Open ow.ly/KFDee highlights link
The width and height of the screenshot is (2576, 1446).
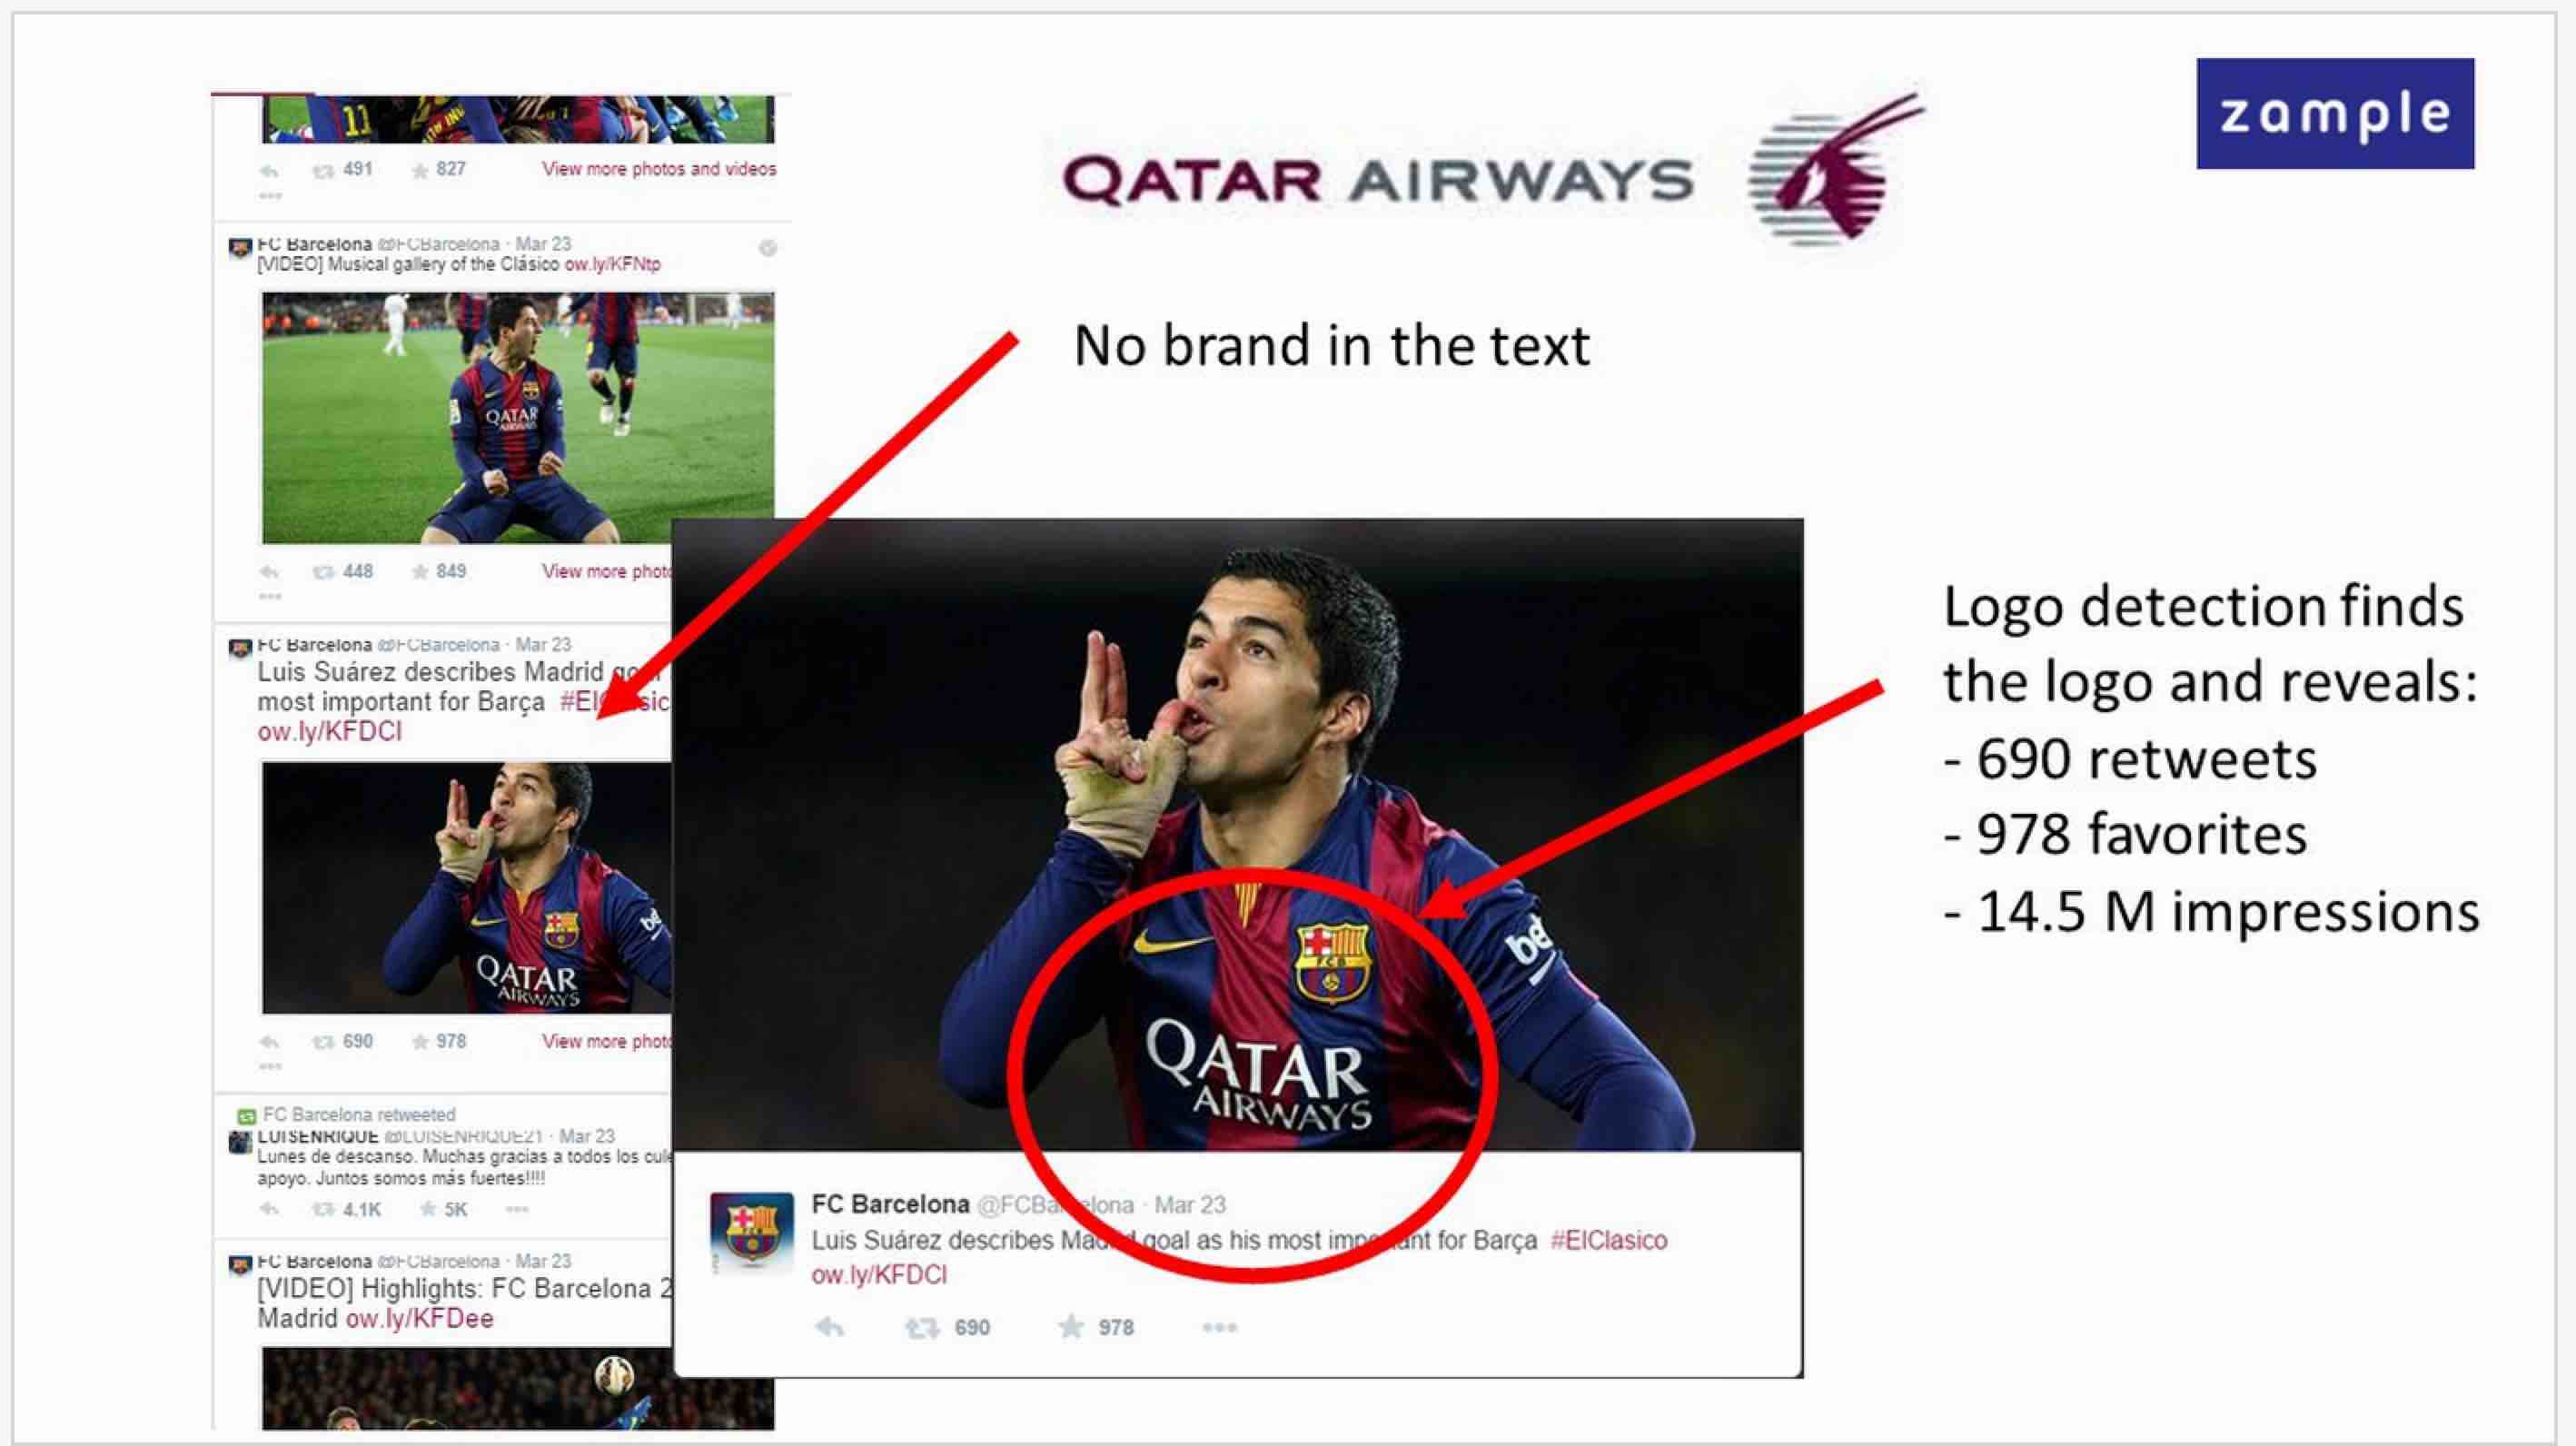419,1319
